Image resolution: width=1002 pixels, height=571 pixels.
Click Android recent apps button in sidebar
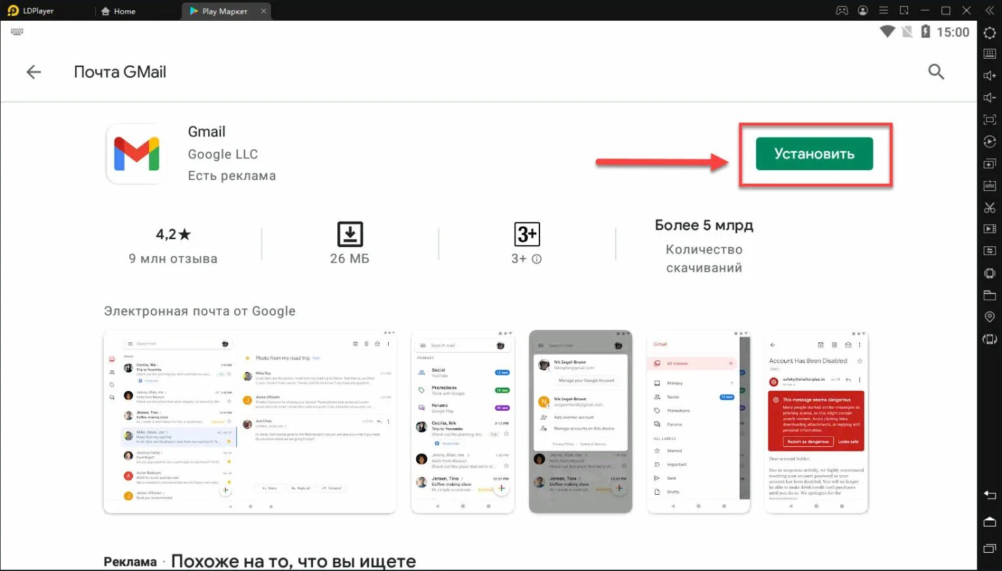pos(990,549)
